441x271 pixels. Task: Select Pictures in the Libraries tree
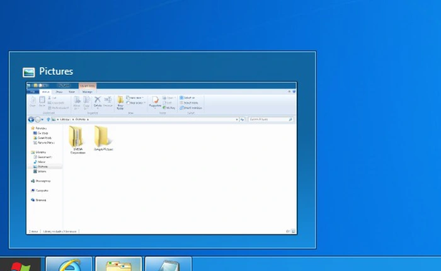pos(43,166)
